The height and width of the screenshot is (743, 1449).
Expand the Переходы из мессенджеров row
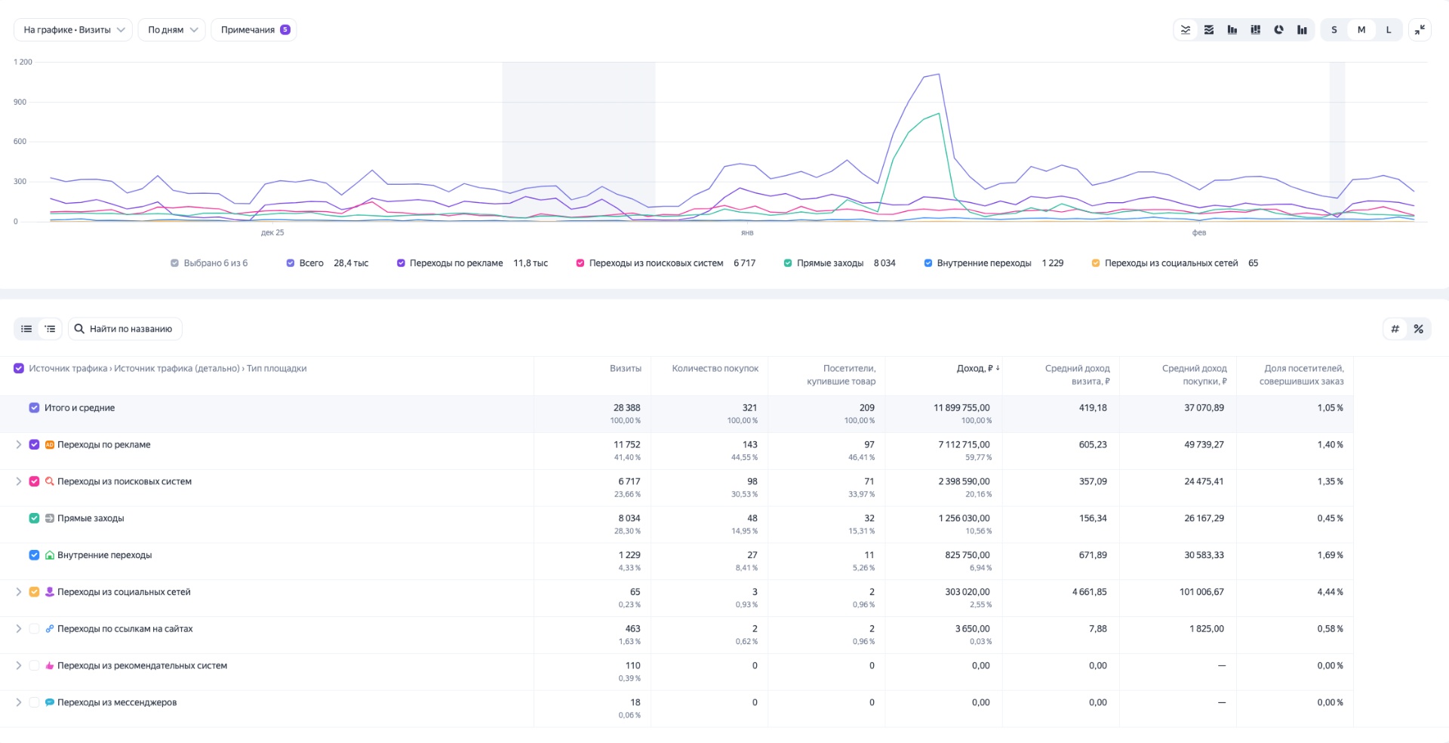pyautogui.click(x=19, y=702)
